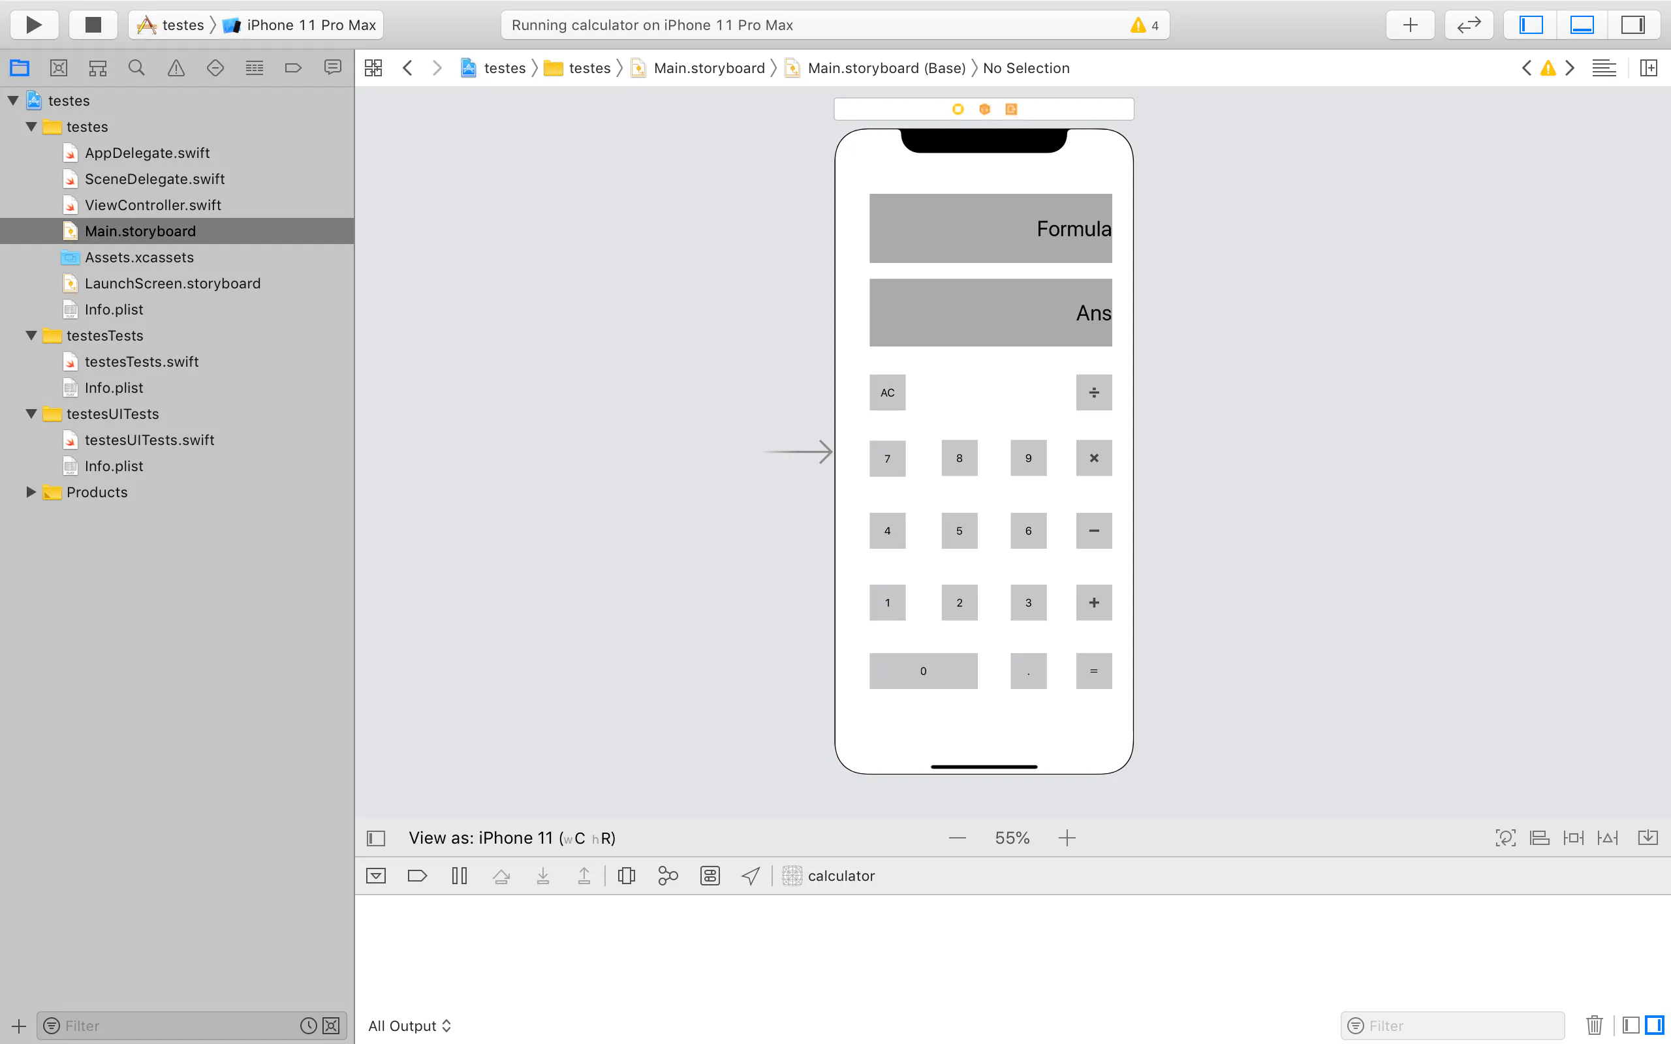Viewport: 1671px width, 1044px height.
Task: Toggle the right Inspectors panel visibility
Action: click(x=1633, y=25)
